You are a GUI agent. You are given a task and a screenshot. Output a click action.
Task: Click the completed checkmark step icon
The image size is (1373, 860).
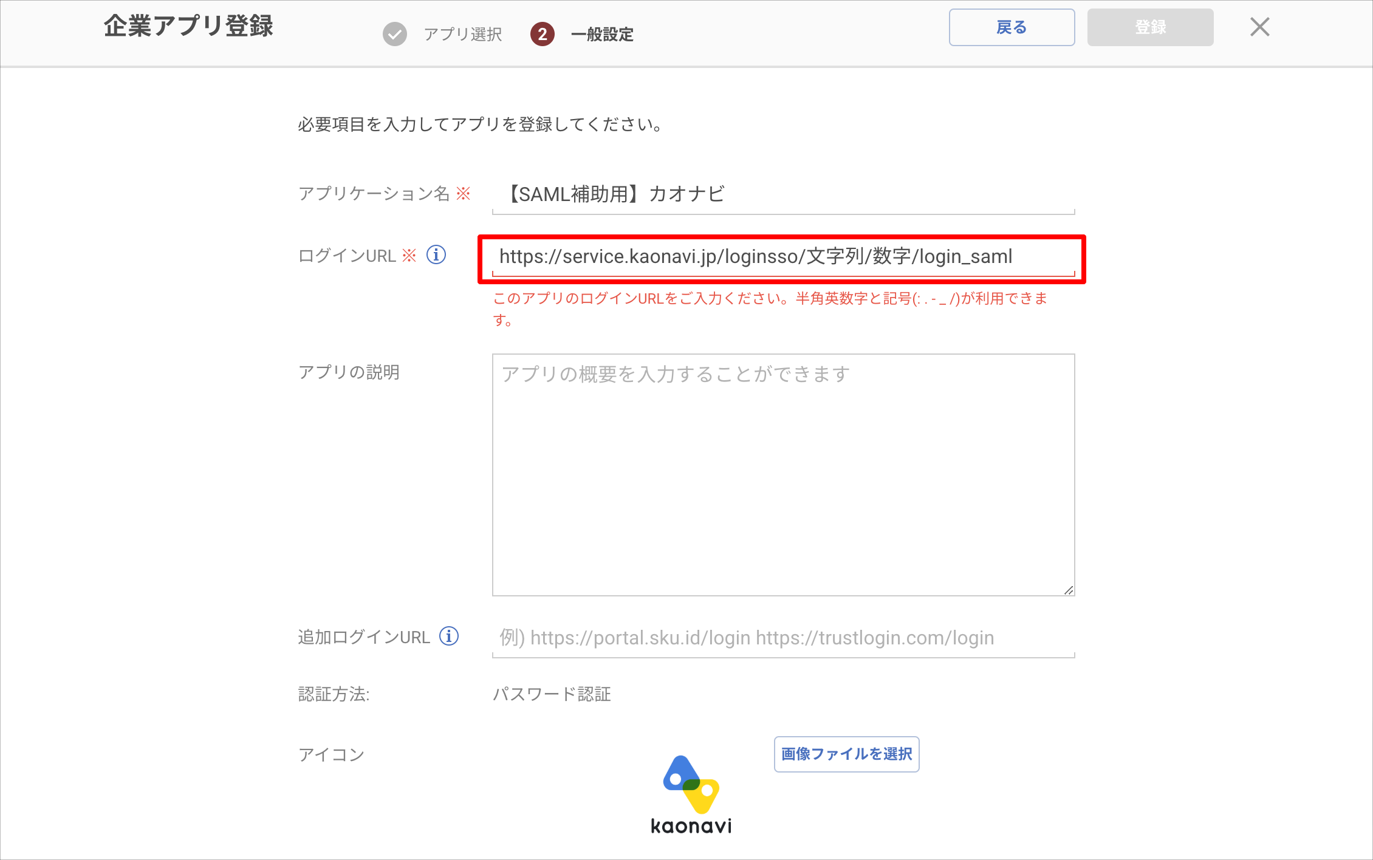[395, 34]
